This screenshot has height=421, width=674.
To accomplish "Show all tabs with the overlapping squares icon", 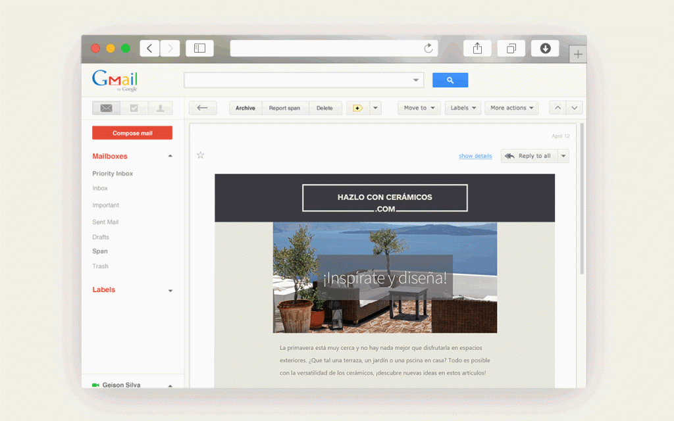I will pyautogui.click(x=511, y=49).
